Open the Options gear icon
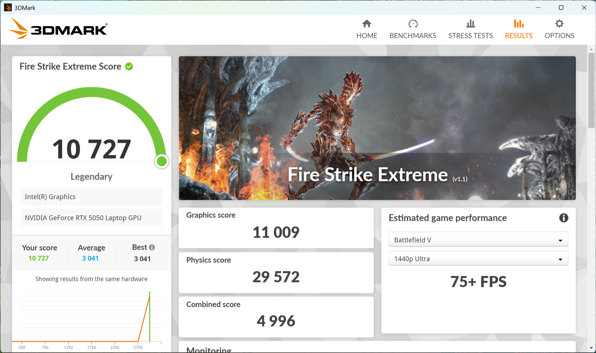This screenshot has height=353, width=596. [559, 24]
